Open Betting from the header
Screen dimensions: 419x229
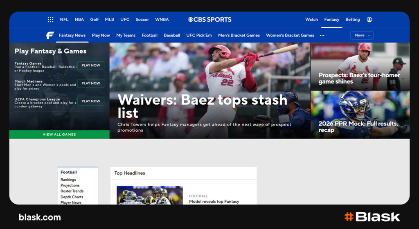(352, 20)
